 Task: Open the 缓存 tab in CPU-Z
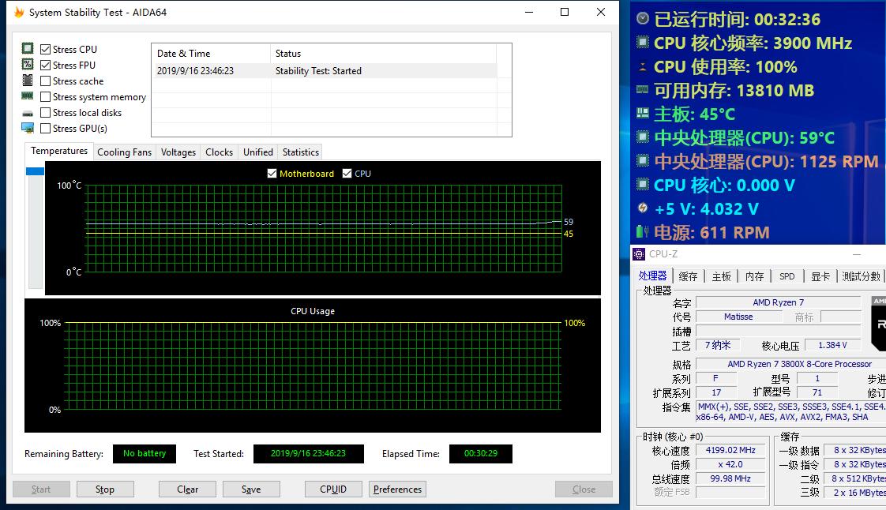(688, 276)
